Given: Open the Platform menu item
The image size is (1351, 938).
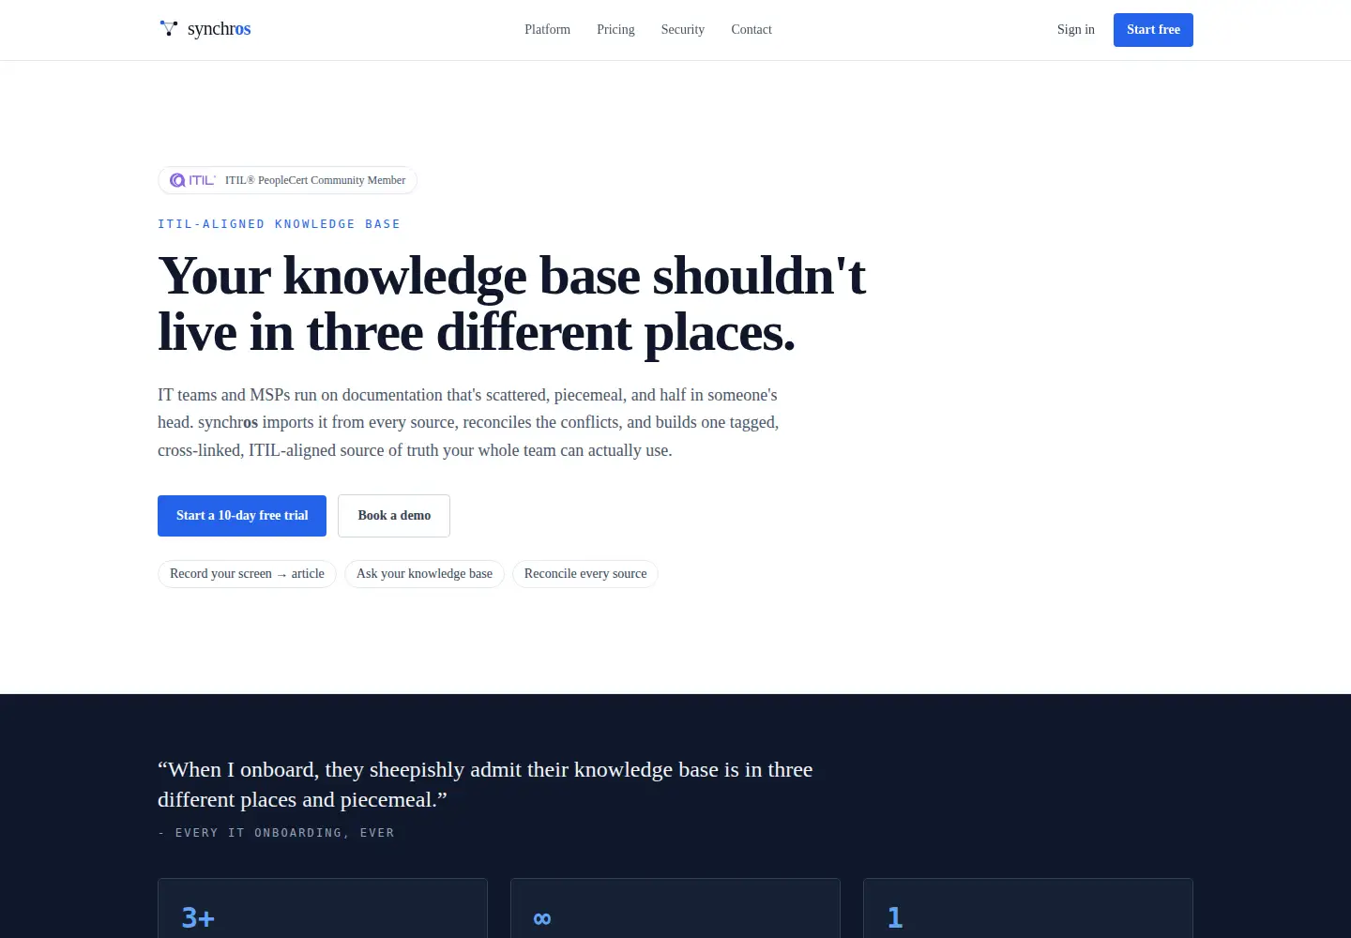Looking at the screenshot, I should point(547,30).
